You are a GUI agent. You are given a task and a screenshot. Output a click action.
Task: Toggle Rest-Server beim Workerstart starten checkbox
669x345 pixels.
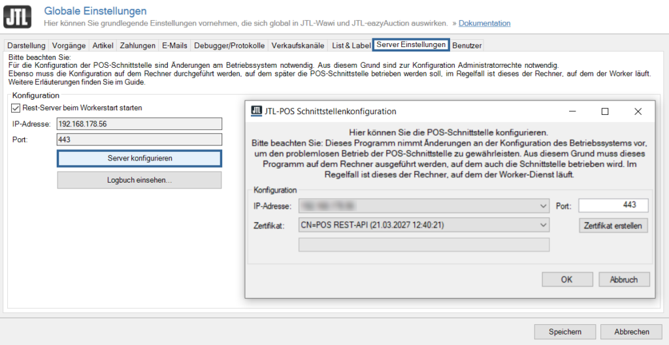click(16, 108)
